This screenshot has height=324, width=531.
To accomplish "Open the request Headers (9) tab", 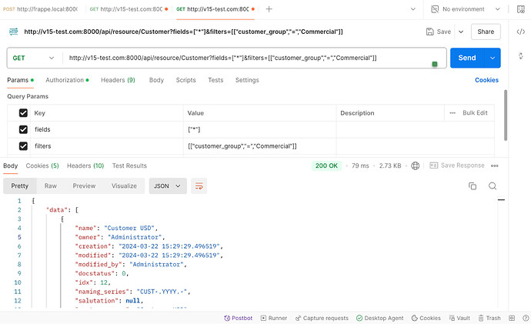I will [118, 80].
